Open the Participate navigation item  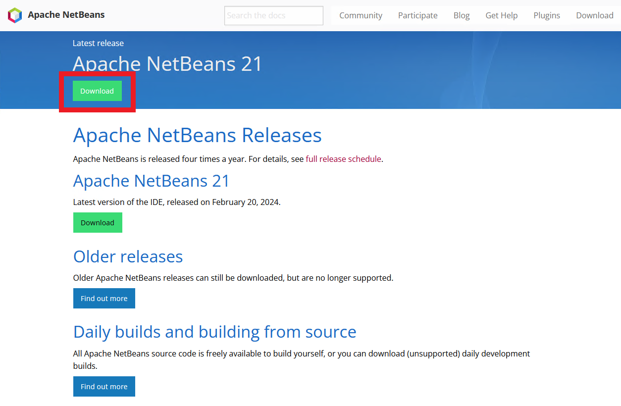(x=417, y=15)
